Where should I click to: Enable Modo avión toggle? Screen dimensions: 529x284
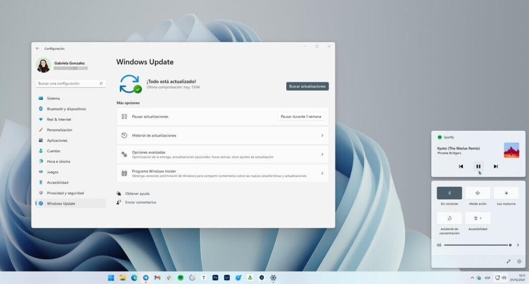pyautogui.click(x=478, y=193)
